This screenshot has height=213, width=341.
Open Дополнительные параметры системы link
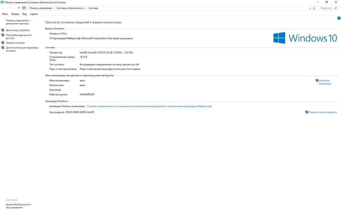click(x=22, y=49)
